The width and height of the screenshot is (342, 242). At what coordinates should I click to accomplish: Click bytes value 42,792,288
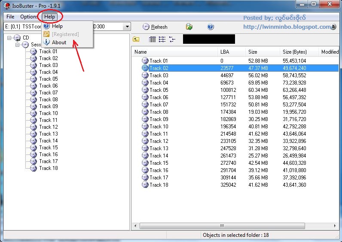coord(294,126)
